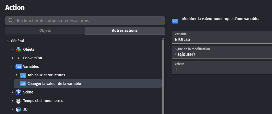Click the Variable field containing ETOILES
The image size is (272, 114).
[x=222, y=37]
